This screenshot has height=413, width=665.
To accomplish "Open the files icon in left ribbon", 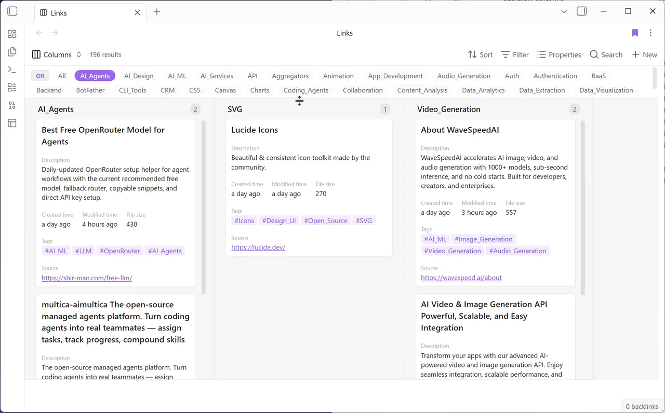I will point(12,52).
